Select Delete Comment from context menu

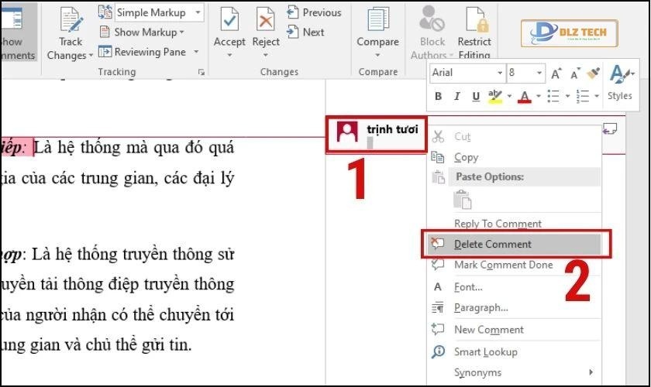(493, 244)
